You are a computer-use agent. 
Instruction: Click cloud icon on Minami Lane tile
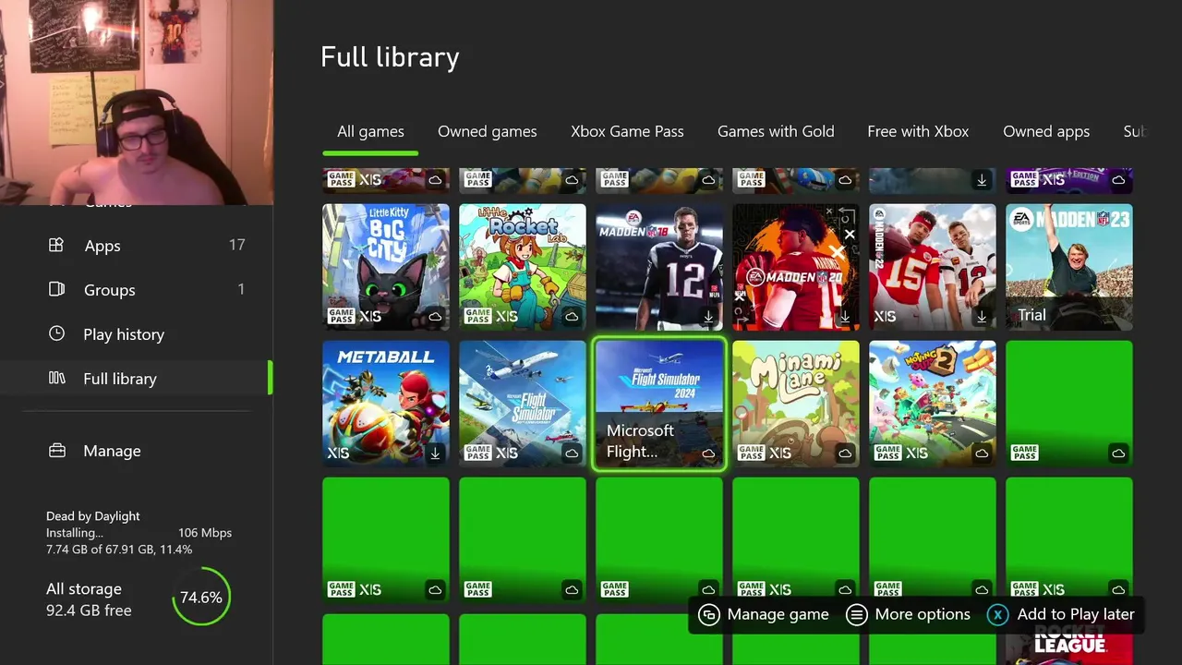pos(845,453)
